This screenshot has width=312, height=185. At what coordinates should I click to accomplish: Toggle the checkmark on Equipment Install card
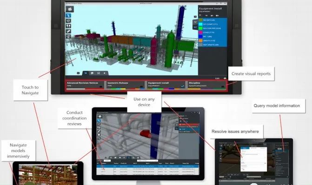click(x=182, y=86)
